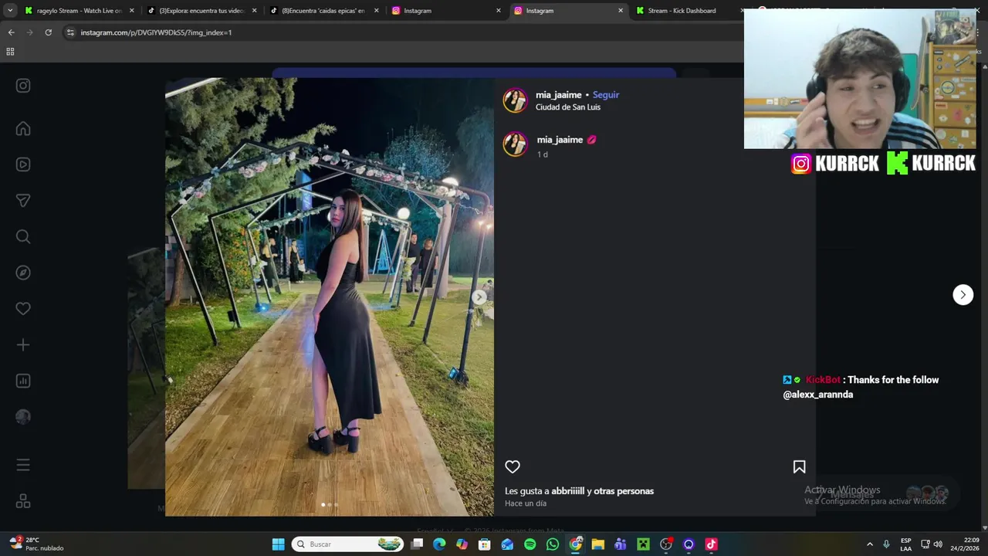Open the tab search dropdown arrow
The height and width of the screenshot is (556, 988).
[10, 11]
